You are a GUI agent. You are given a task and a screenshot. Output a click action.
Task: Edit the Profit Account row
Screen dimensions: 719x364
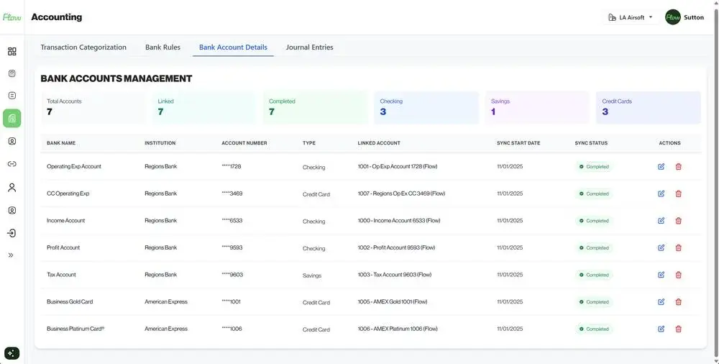coord(661,248)
